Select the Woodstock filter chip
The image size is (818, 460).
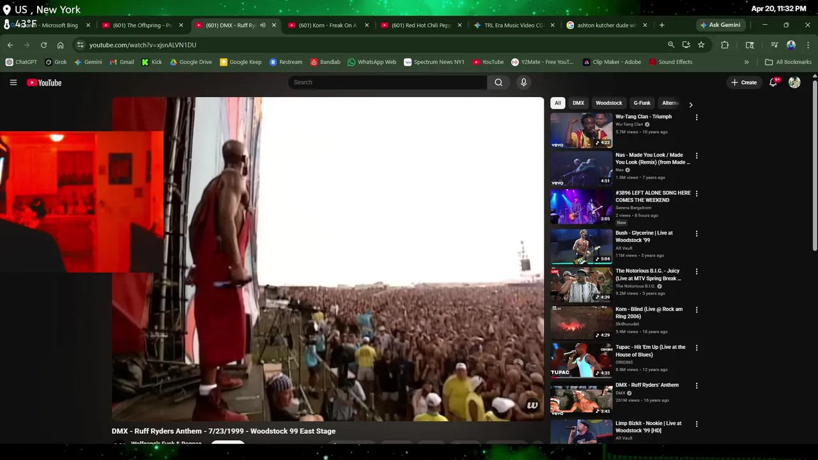coord(609,103)
